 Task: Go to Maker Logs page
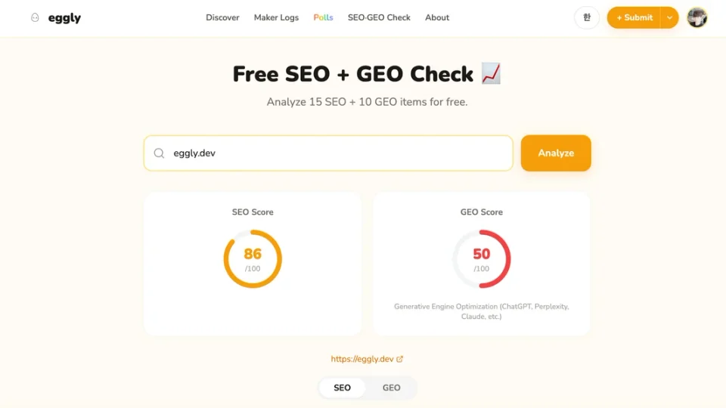[x=276, y=17]
